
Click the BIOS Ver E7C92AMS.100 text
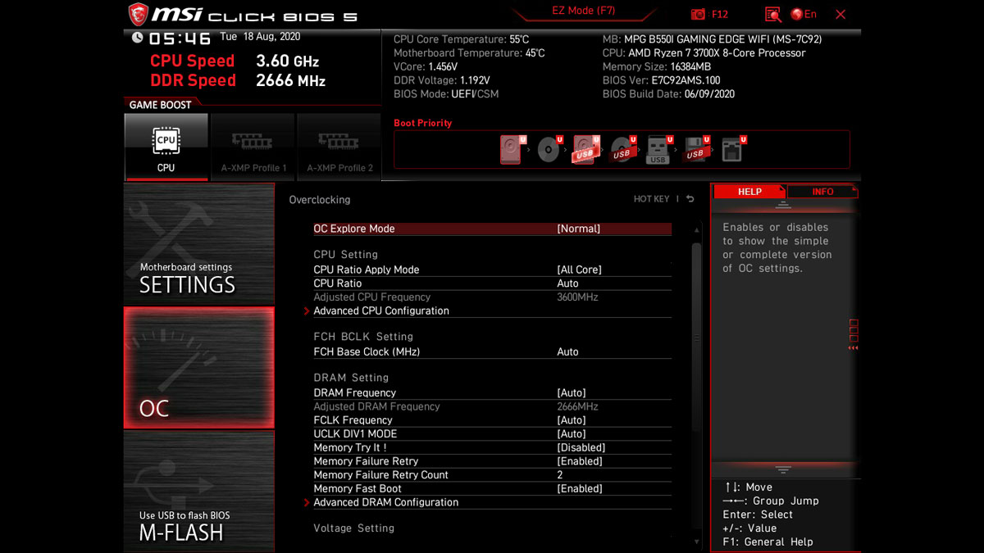(x=661, y=80)
